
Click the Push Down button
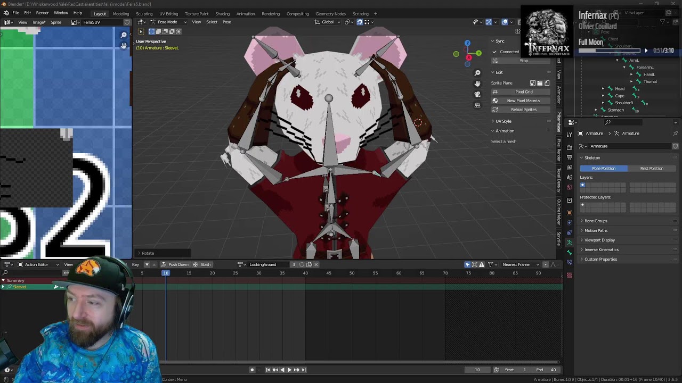coord(175,264)
